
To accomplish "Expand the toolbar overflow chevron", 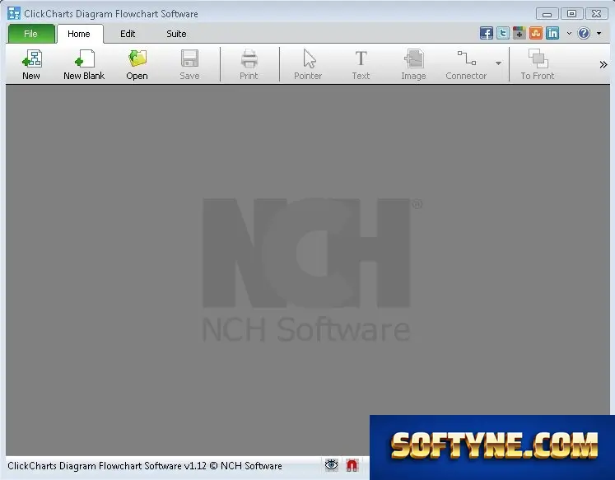I will [x=603, y=64].
